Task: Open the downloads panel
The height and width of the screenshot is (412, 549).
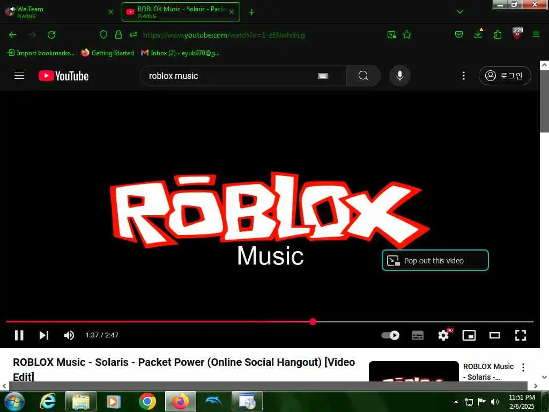Action: [x=478, y=34]
